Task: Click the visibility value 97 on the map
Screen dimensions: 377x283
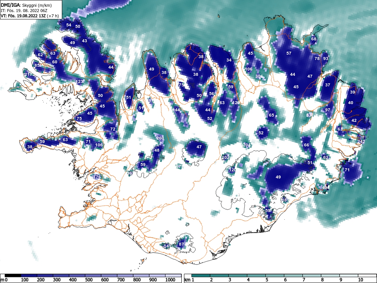Action: [328, 110]
